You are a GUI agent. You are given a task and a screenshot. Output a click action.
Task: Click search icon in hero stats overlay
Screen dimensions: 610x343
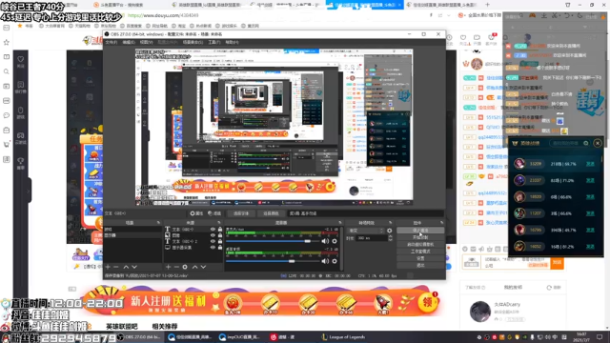tap(585, 143)
